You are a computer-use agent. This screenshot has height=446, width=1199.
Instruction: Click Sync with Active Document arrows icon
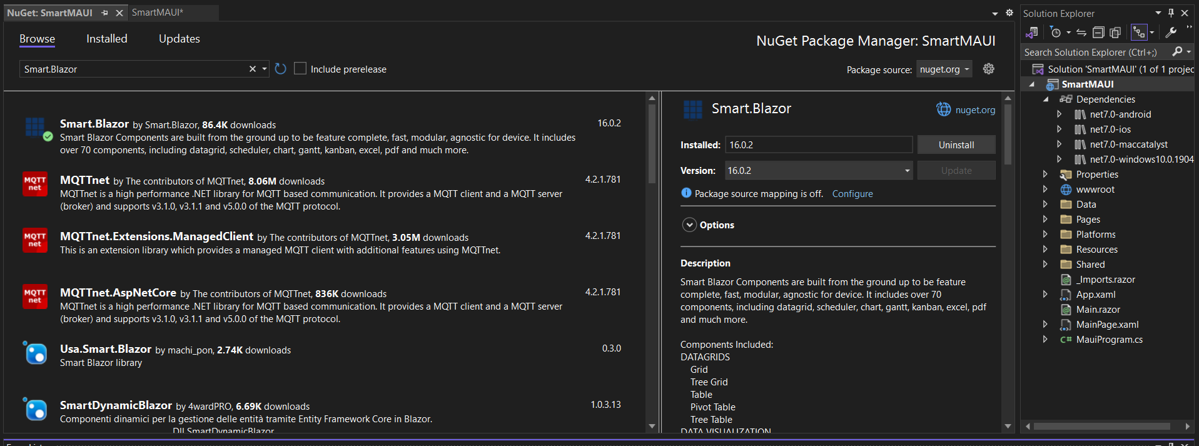coord(1081,33)
